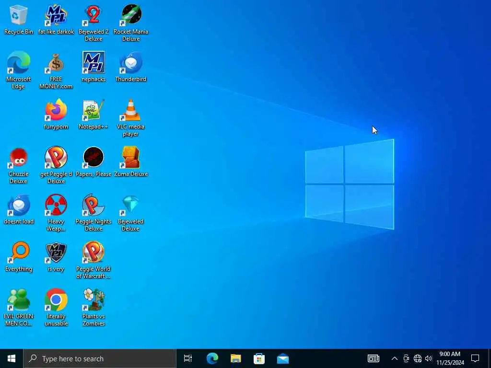Select the Chuzzle Deluxe shortcut

(19, 165)
